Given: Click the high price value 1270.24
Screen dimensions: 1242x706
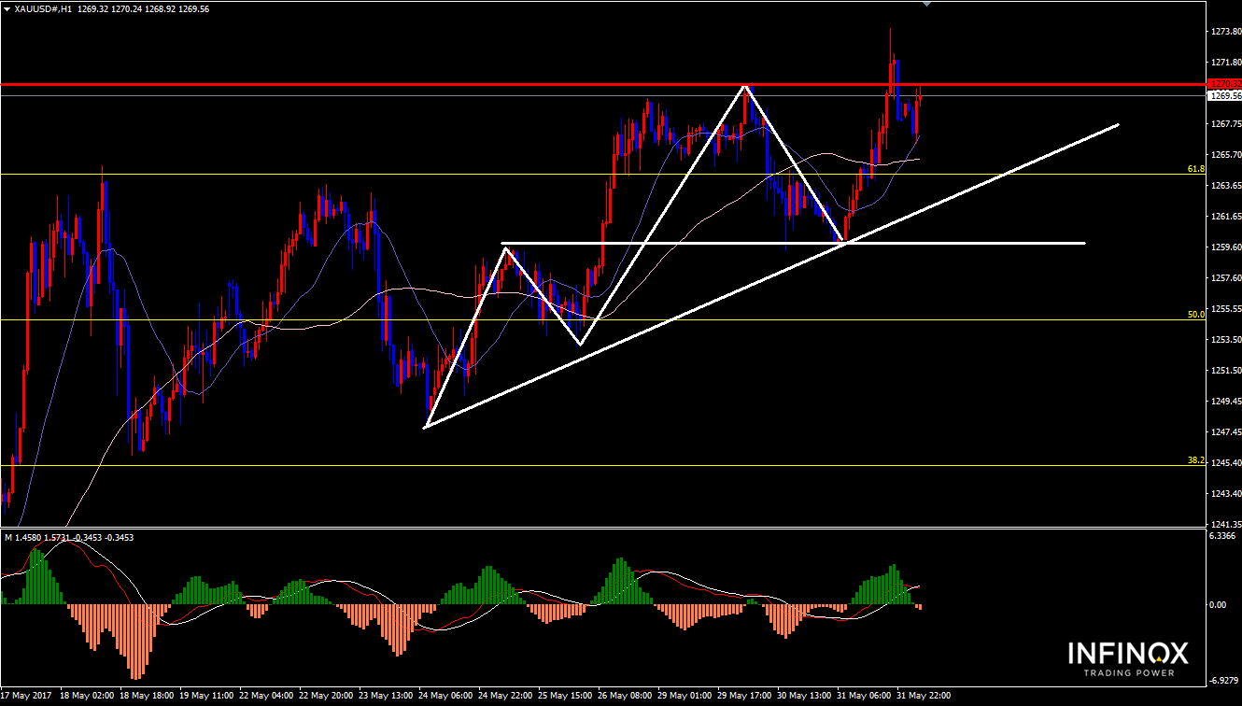Looking at the screenshot, I should (127, 7).
